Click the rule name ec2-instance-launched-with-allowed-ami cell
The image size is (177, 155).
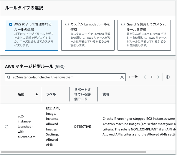[27, 127]
